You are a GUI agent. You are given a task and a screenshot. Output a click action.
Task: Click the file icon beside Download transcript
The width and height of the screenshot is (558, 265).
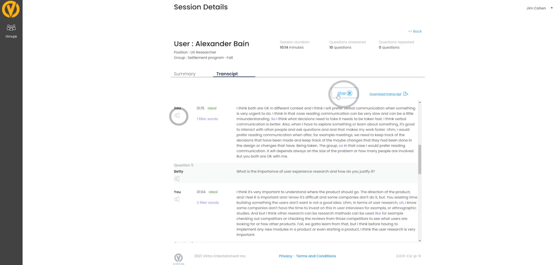(x=405, y=94)
